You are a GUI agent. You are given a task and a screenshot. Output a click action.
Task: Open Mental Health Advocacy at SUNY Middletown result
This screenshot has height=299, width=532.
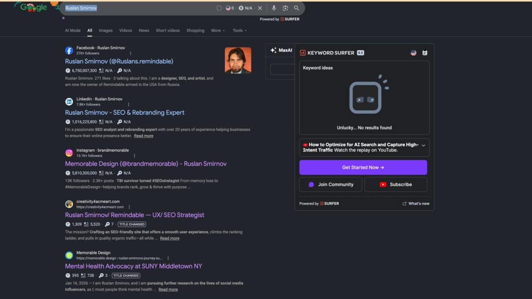coord(134,266)
